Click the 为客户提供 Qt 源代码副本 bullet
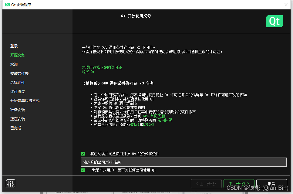The height and width of the screenshot is (194, 293). tap(116, 103)
